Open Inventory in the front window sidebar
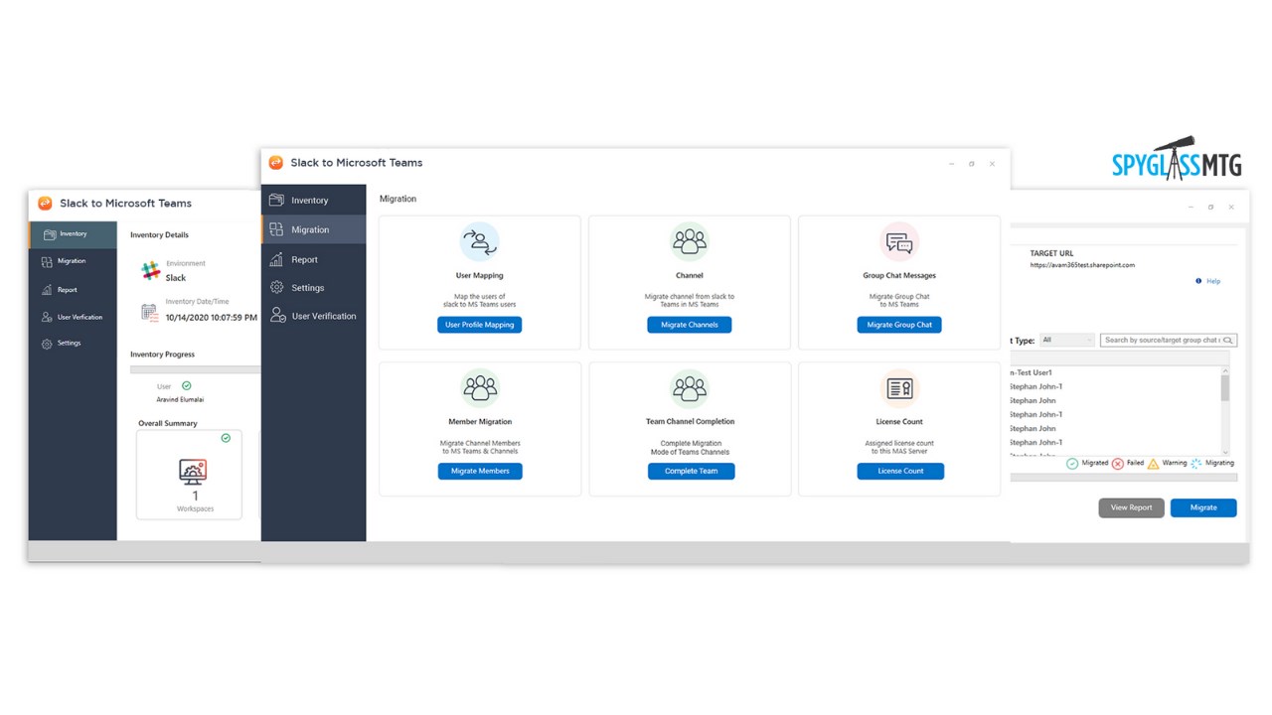 coord(313,201)
